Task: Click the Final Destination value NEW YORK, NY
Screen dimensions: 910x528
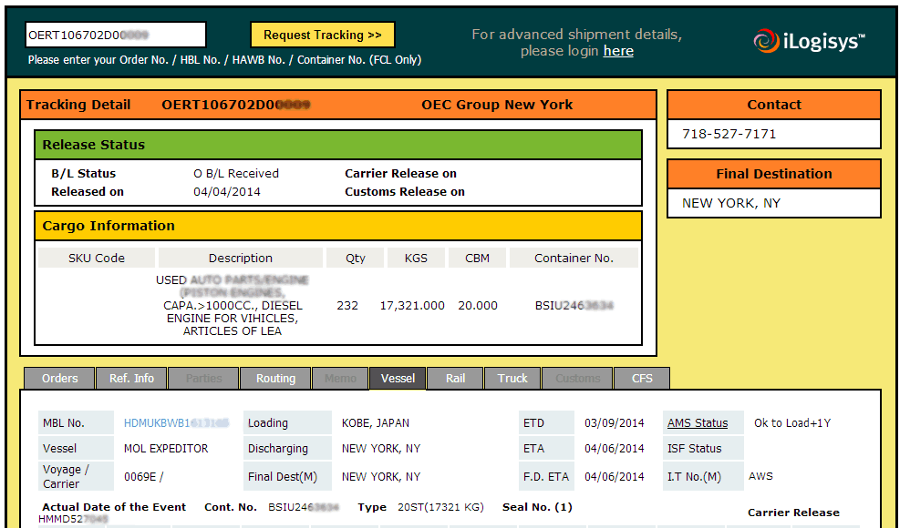Action: 731,203
